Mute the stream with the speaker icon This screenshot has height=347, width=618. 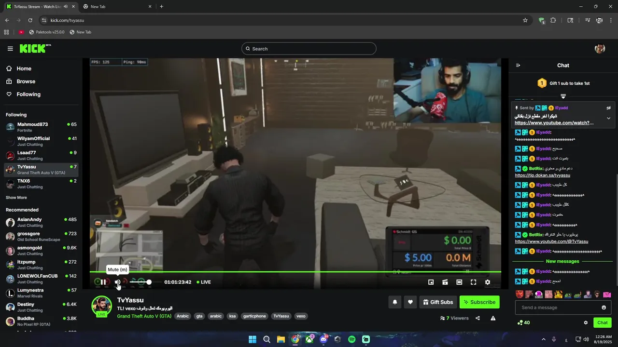tap(117, 282)
